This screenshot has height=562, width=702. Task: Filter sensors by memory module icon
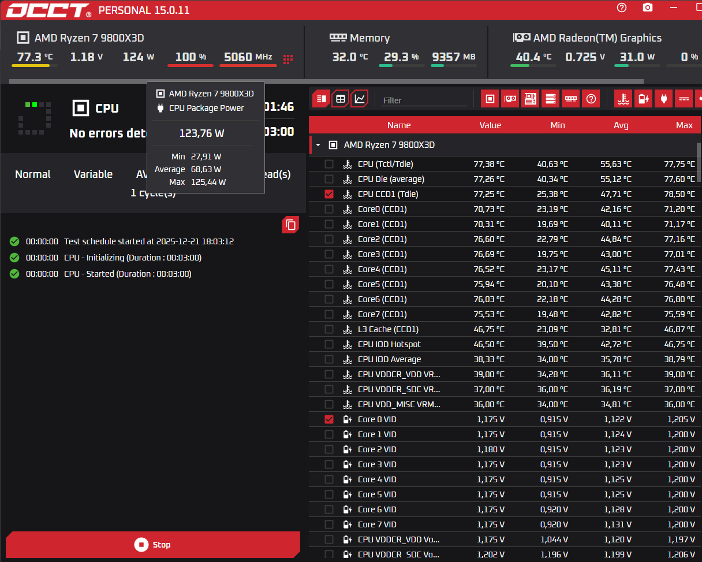click(571, 99)
